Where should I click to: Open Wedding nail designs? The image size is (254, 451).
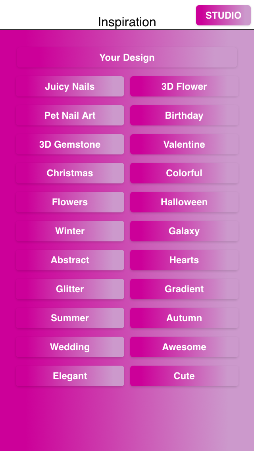(x=70, y=347)
